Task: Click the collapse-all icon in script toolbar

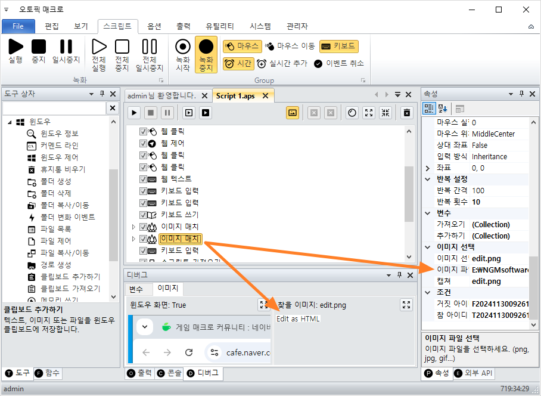Action: (x=385, y=113)
